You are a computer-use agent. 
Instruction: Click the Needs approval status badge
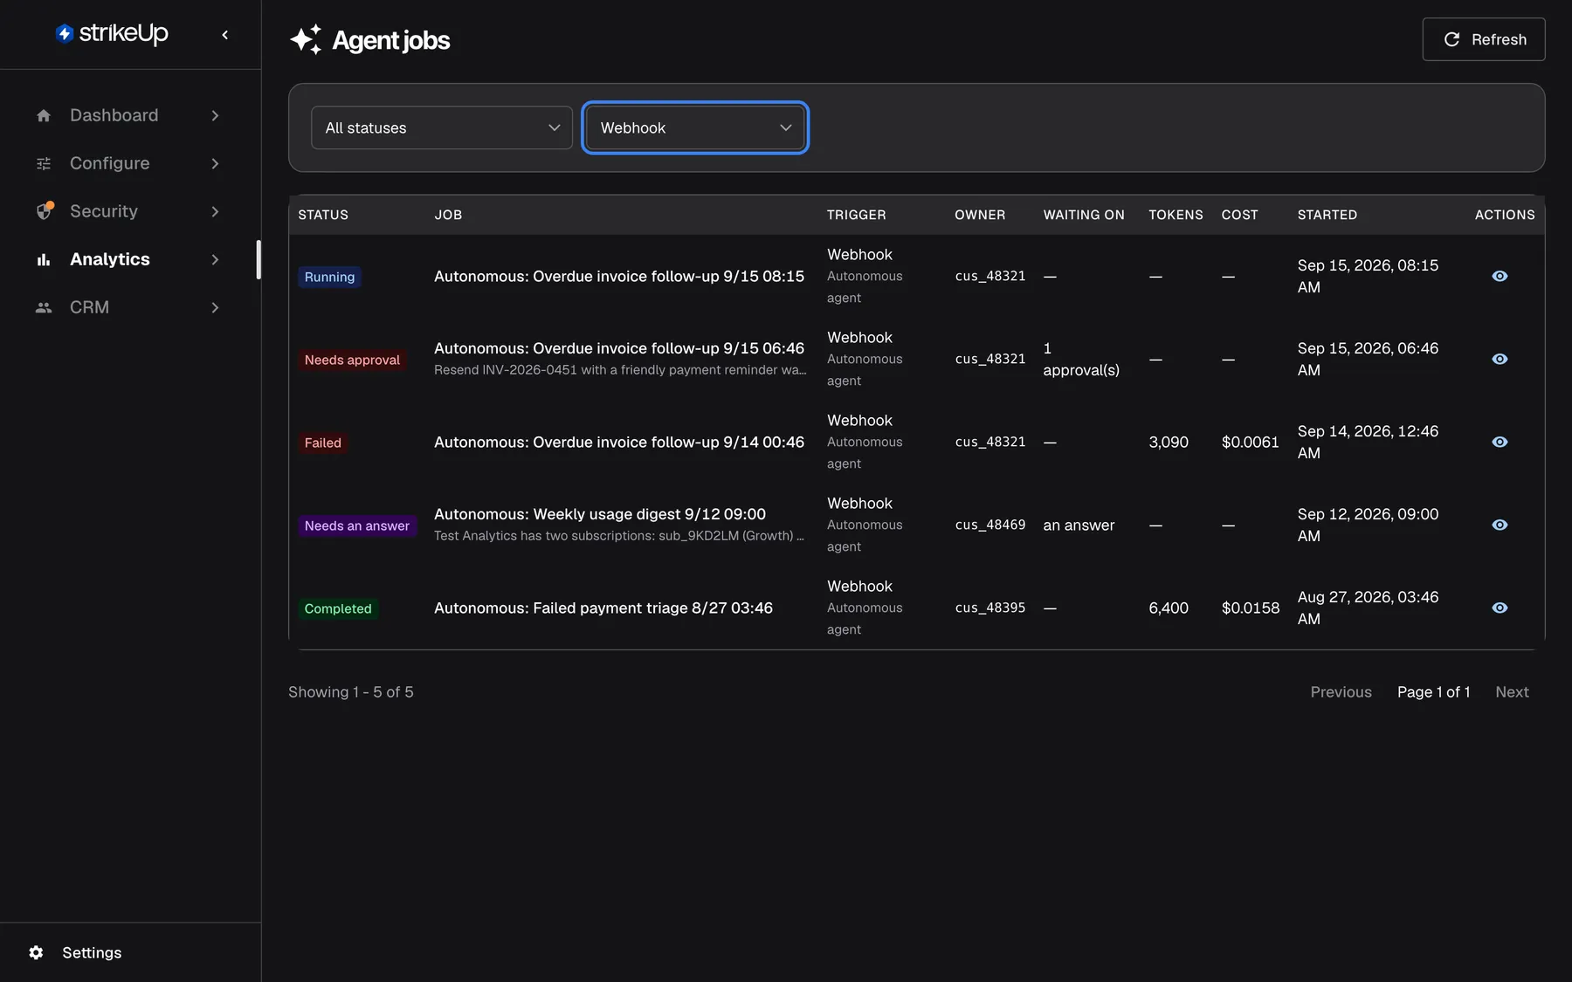coord(352,360)
